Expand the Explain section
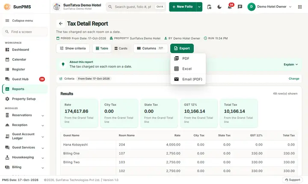Image resolution: width=308 pixels, height=184 pixels. [291, 65]
